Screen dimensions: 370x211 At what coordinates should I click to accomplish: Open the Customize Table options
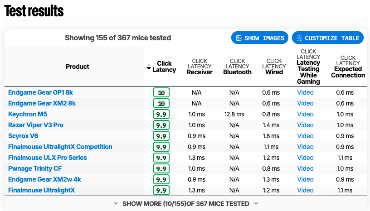(x=328, y=38)
